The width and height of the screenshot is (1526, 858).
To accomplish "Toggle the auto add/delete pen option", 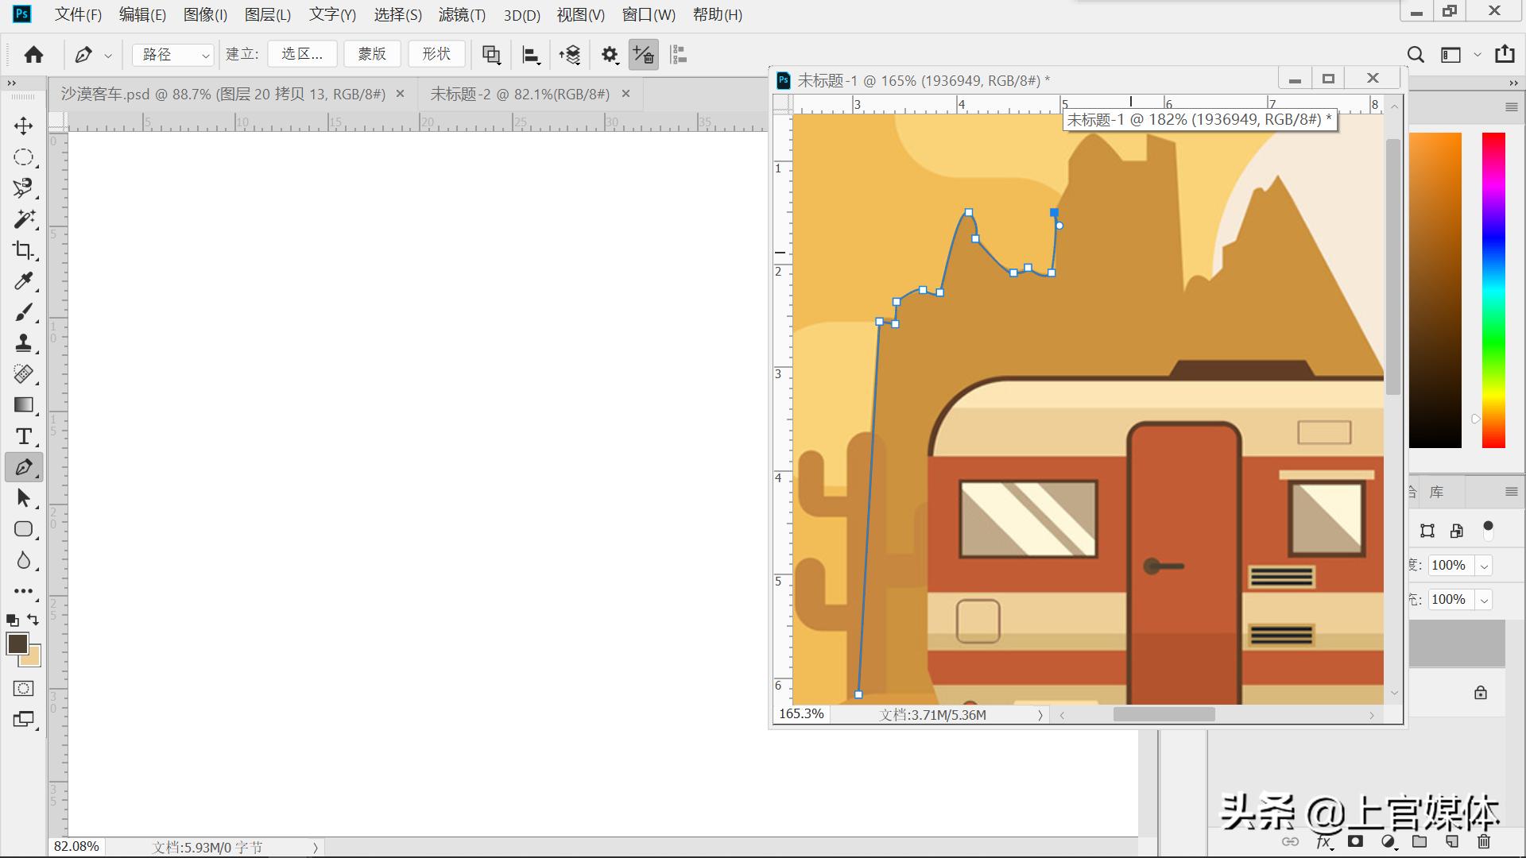I will click(x=643, y=54).
